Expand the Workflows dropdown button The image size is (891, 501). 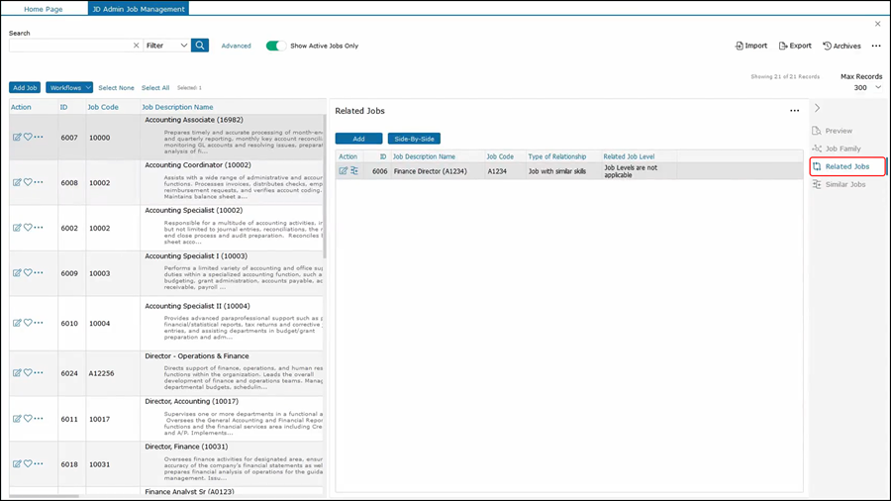[x=69, y=88]
